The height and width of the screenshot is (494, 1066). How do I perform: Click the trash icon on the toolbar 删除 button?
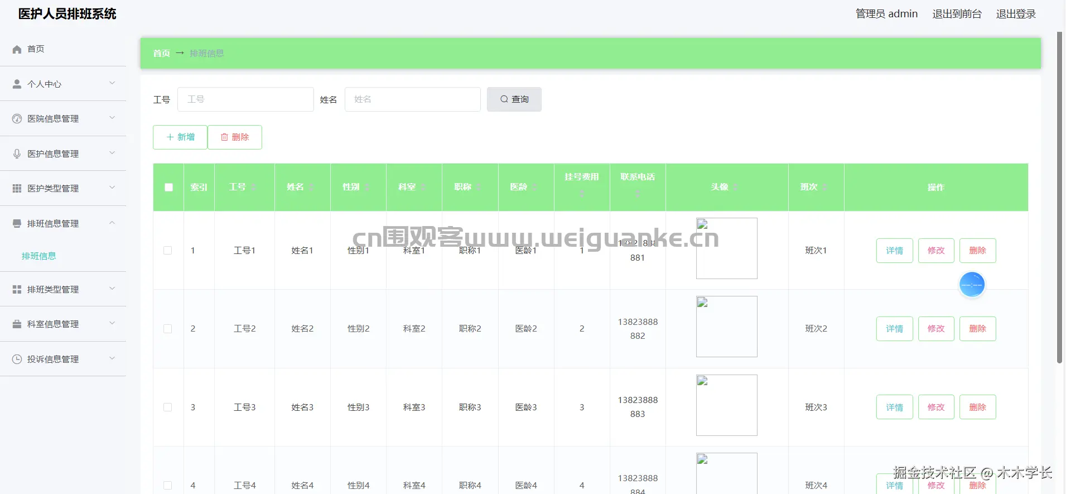pos(224,137)
